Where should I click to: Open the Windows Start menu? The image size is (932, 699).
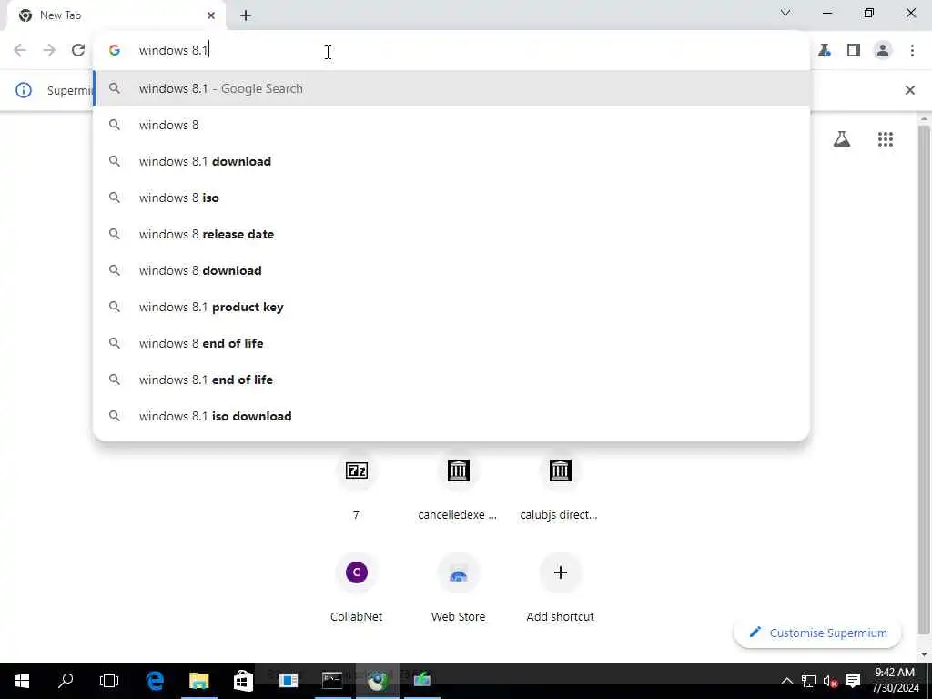(x=22, y=681)
